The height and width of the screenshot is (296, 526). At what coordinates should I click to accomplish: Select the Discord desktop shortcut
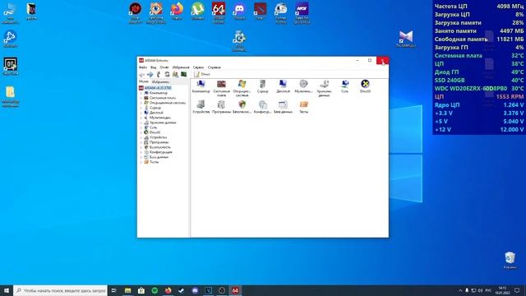[239, 11]
